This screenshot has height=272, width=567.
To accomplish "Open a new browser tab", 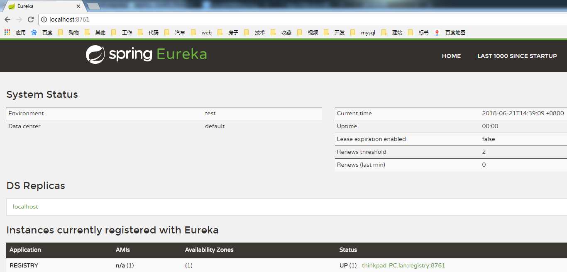I will pos(94,6).
